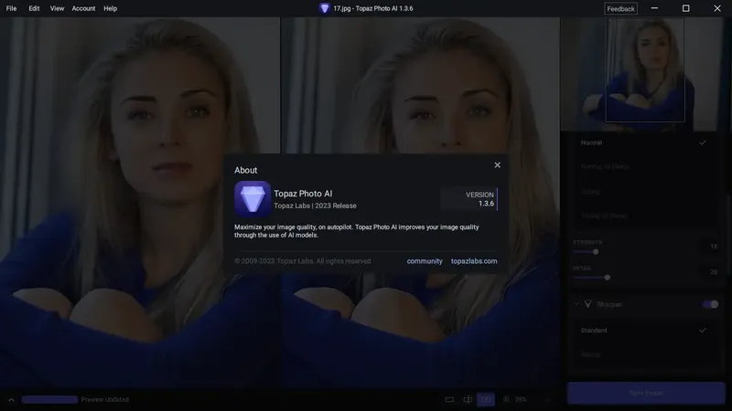
Task: Open the community link
Action: pos(425,261)
